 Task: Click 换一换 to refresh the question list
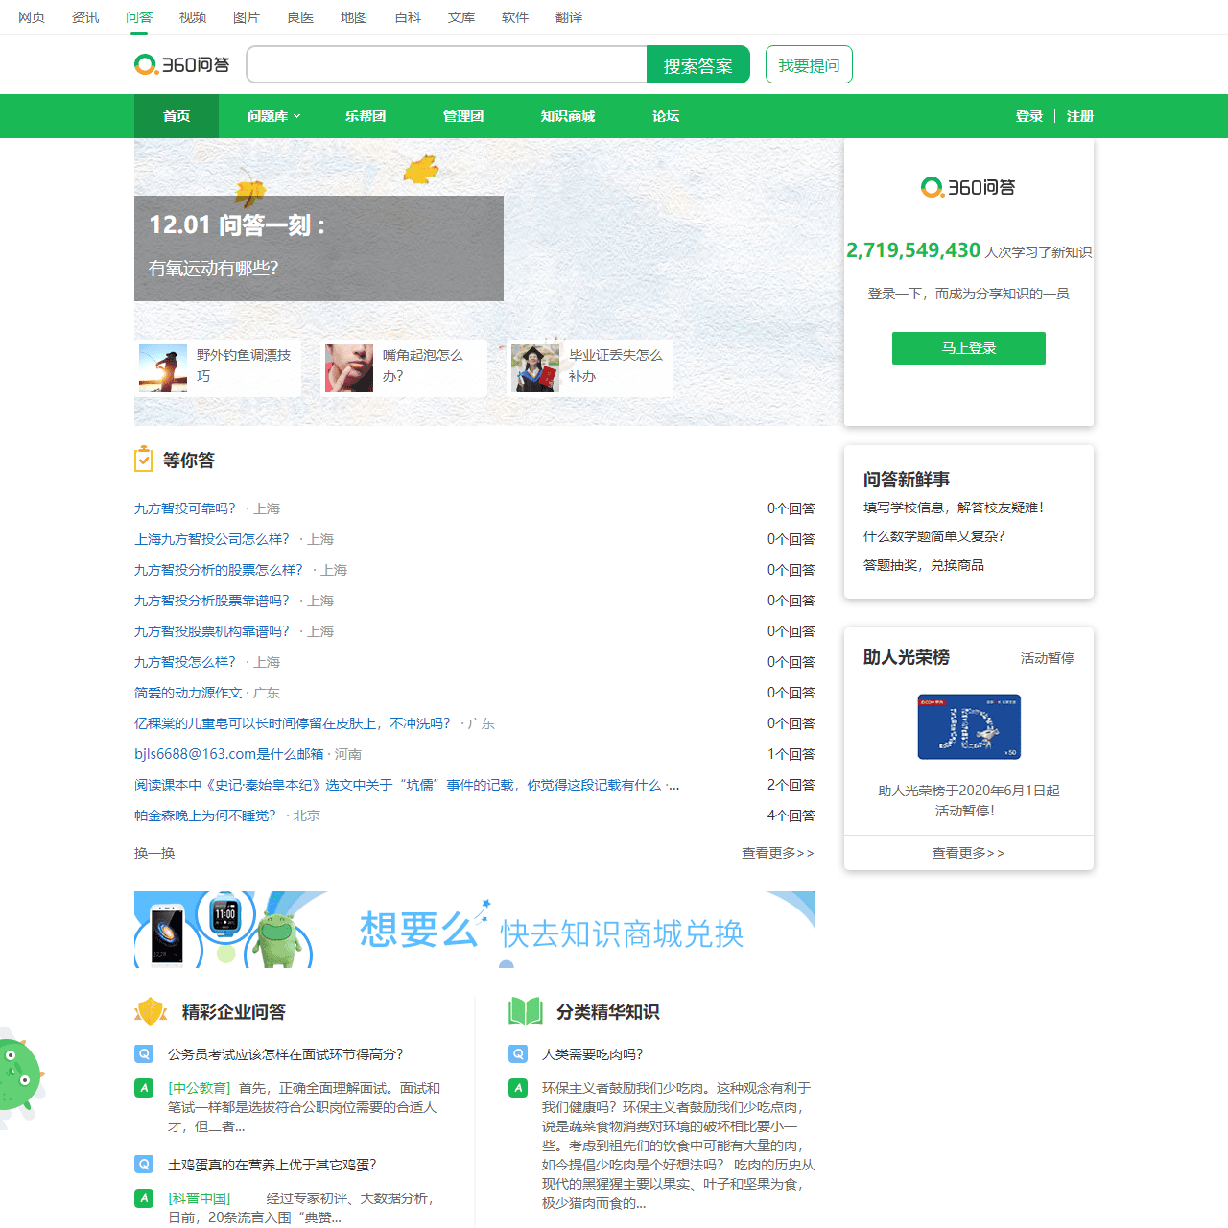tap(153, 853)
